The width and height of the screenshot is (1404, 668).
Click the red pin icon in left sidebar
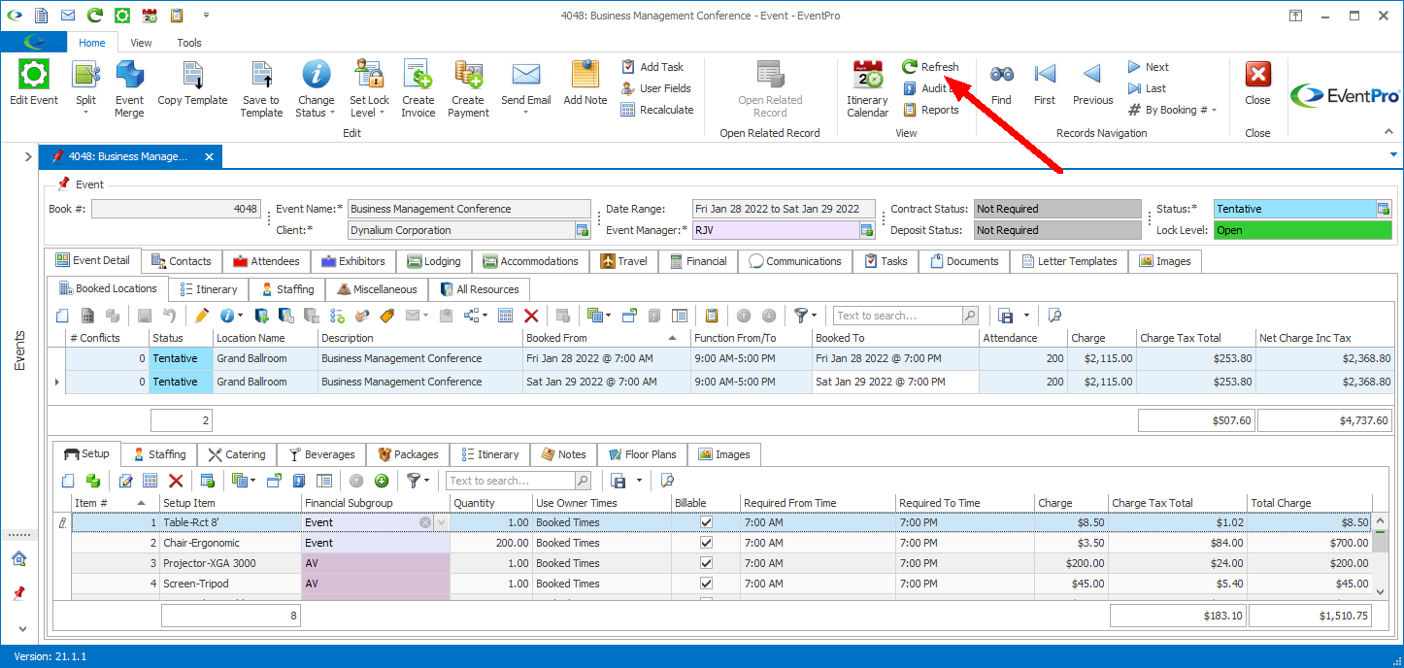[x=18, y=592]
